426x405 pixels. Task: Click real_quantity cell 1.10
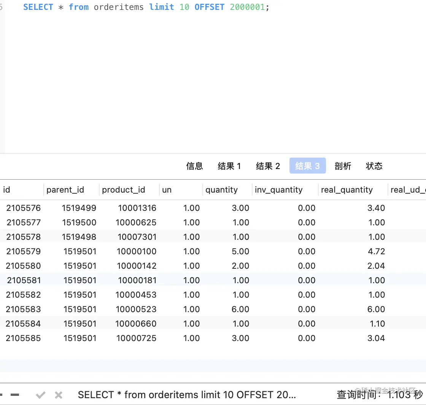coord(377,324)
